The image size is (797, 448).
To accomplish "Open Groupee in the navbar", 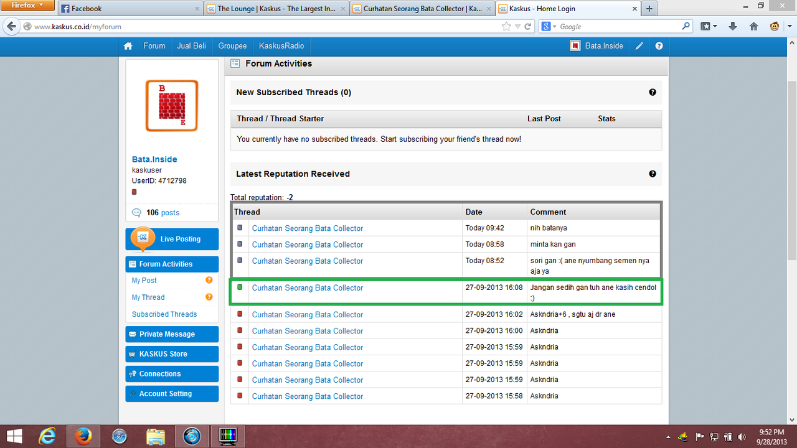I will click(x=232, y=46).
